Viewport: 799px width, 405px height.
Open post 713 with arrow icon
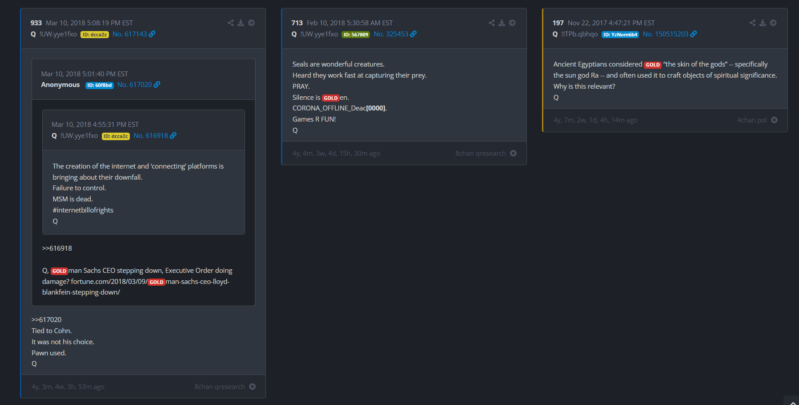tap(512, 23)
